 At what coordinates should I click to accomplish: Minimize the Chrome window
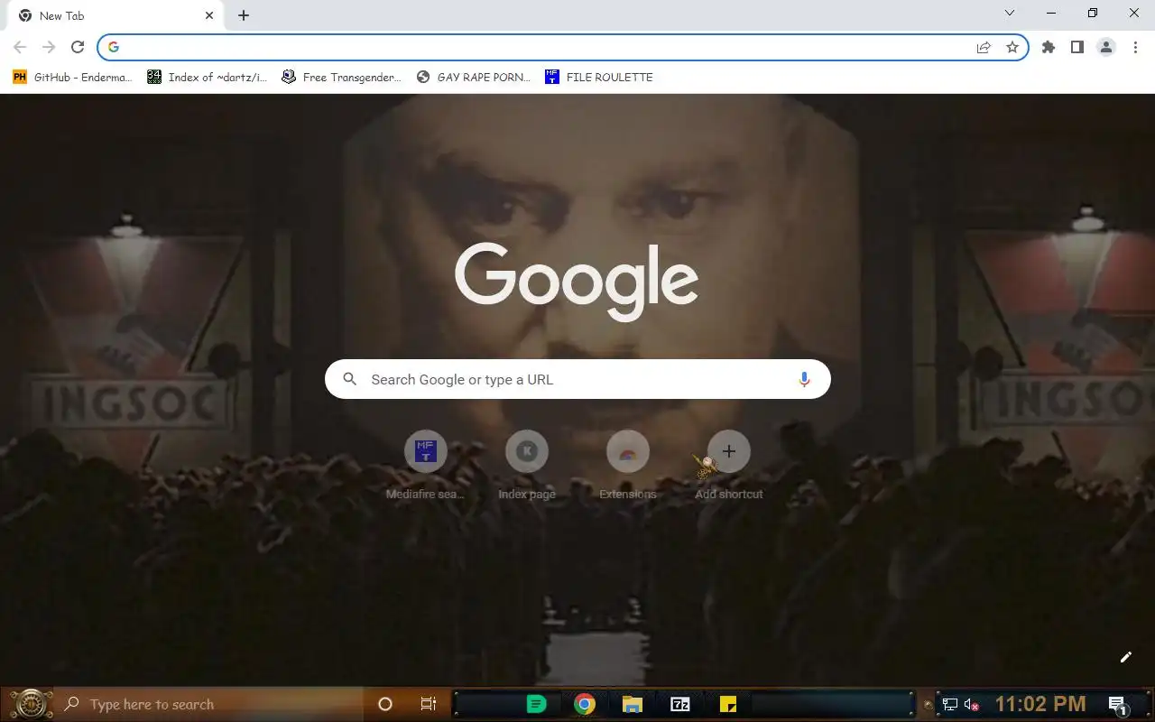[x=1051, y=13]
